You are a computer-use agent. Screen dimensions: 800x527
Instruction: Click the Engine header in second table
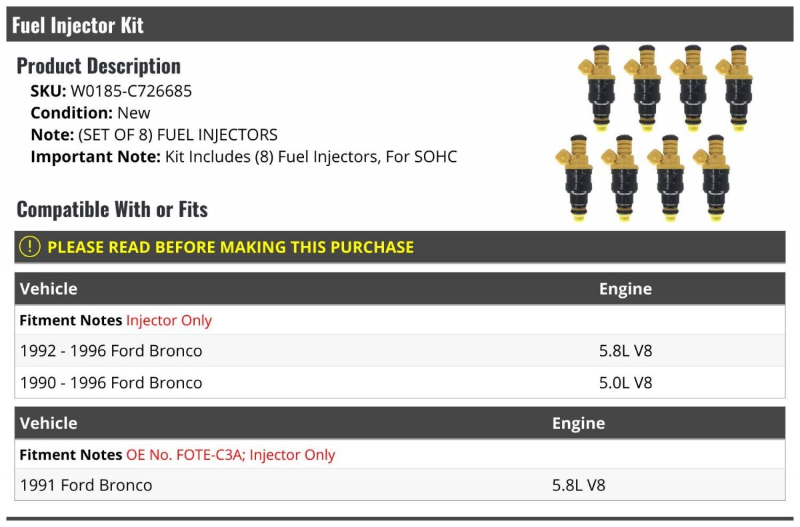[579, 423]
